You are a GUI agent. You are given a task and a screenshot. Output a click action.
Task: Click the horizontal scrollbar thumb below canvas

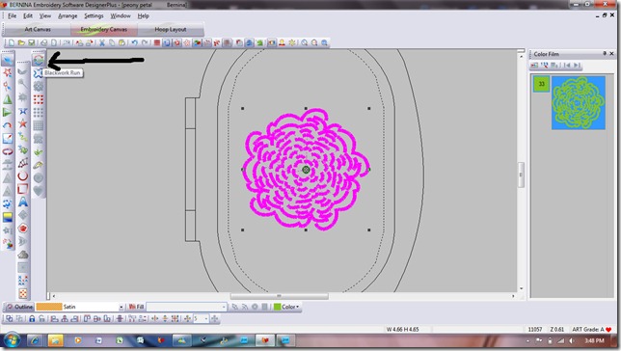280,296
